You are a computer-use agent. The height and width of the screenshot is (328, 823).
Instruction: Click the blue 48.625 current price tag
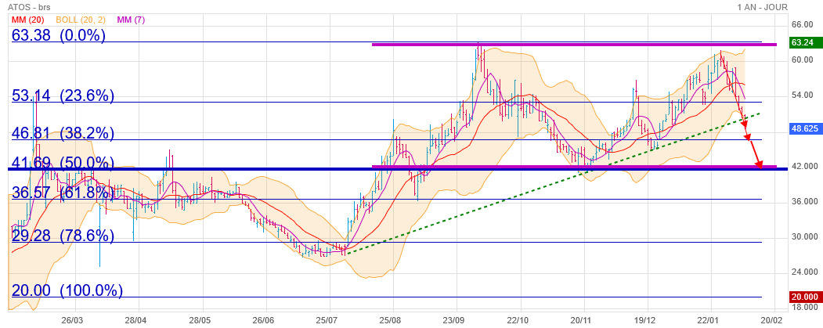coord(803,127)
